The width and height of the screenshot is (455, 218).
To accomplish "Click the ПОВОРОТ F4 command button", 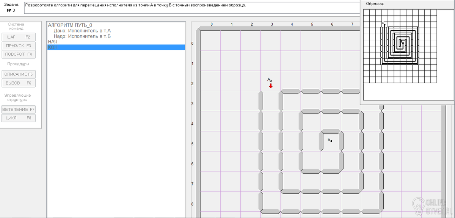I will (19, 54).
